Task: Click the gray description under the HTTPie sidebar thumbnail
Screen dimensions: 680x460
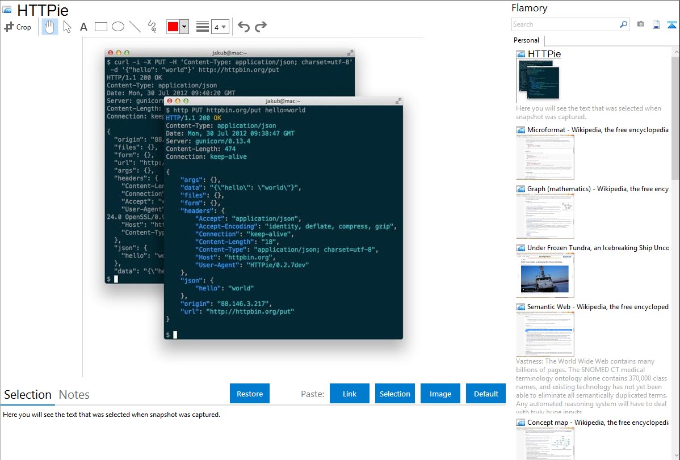Action: [x=589, y=112]
